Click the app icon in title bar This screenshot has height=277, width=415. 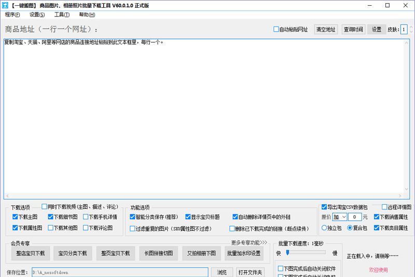[5, 5]
